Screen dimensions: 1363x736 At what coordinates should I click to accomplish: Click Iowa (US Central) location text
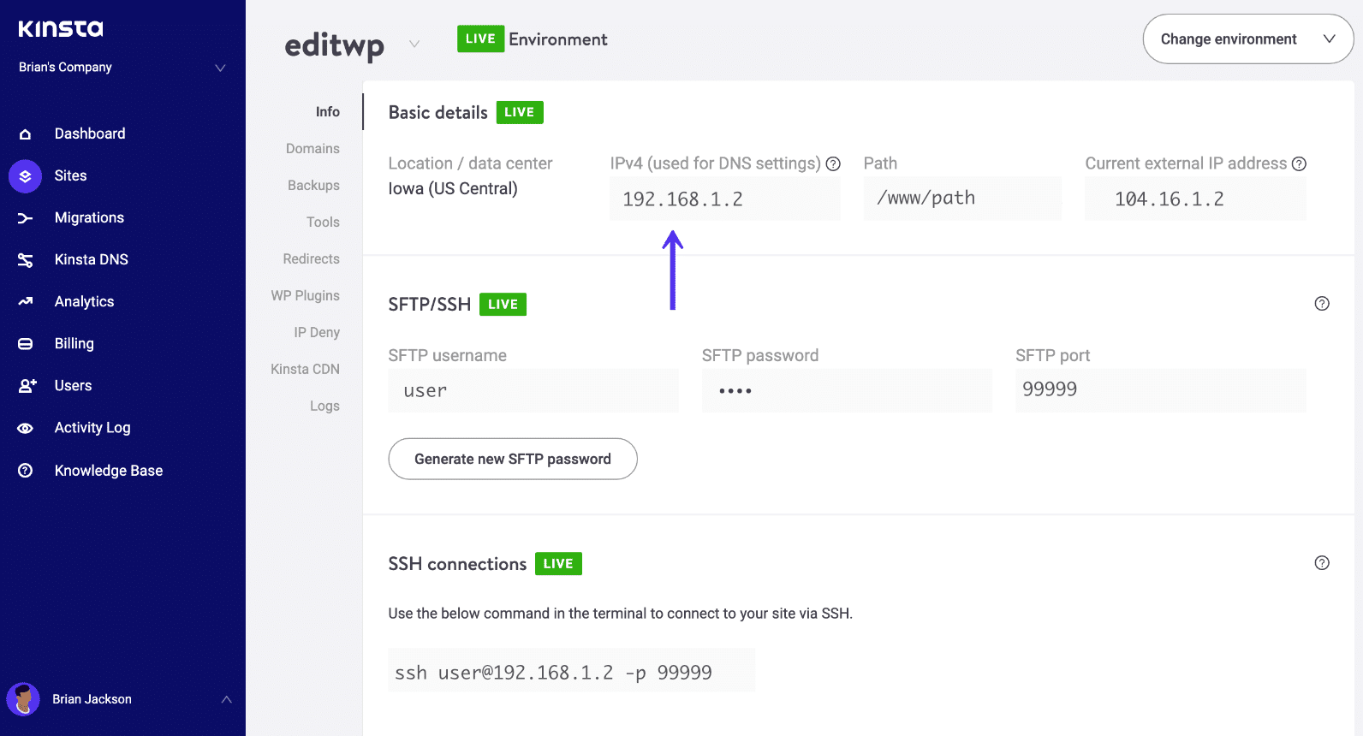[453, 189]
